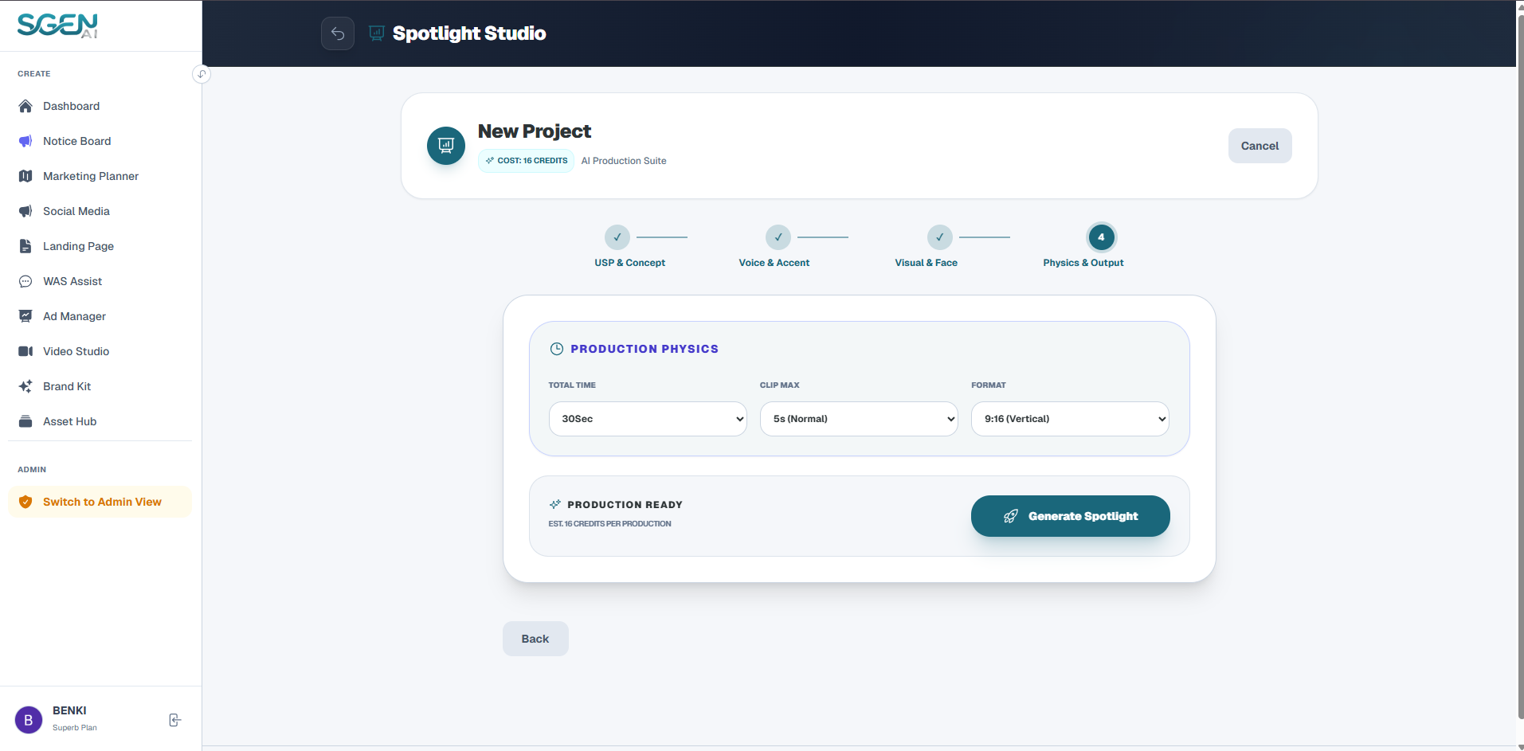1524x751 pixels.
Task: Click the Back button
Action: (535, 639)
